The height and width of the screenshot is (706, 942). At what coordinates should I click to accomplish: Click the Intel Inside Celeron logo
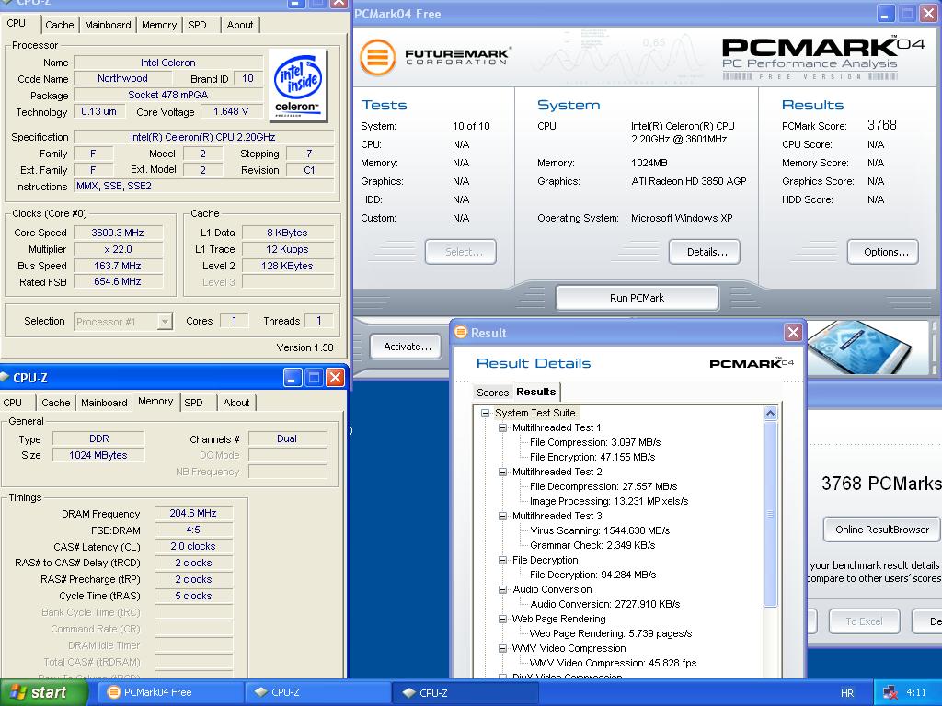pos(298,85)
